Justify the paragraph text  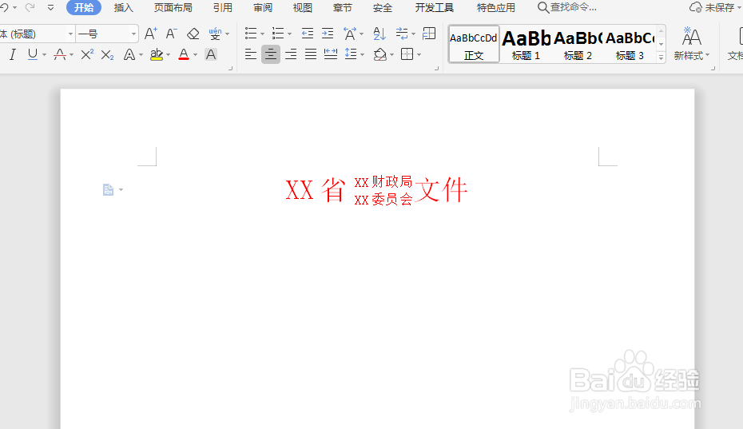[x=310, y=54]
